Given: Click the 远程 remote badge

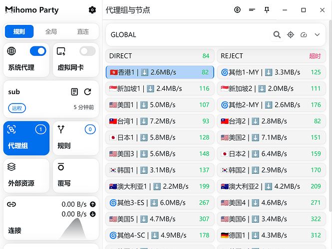Looking at the screenshot, I should click(17, 108).
